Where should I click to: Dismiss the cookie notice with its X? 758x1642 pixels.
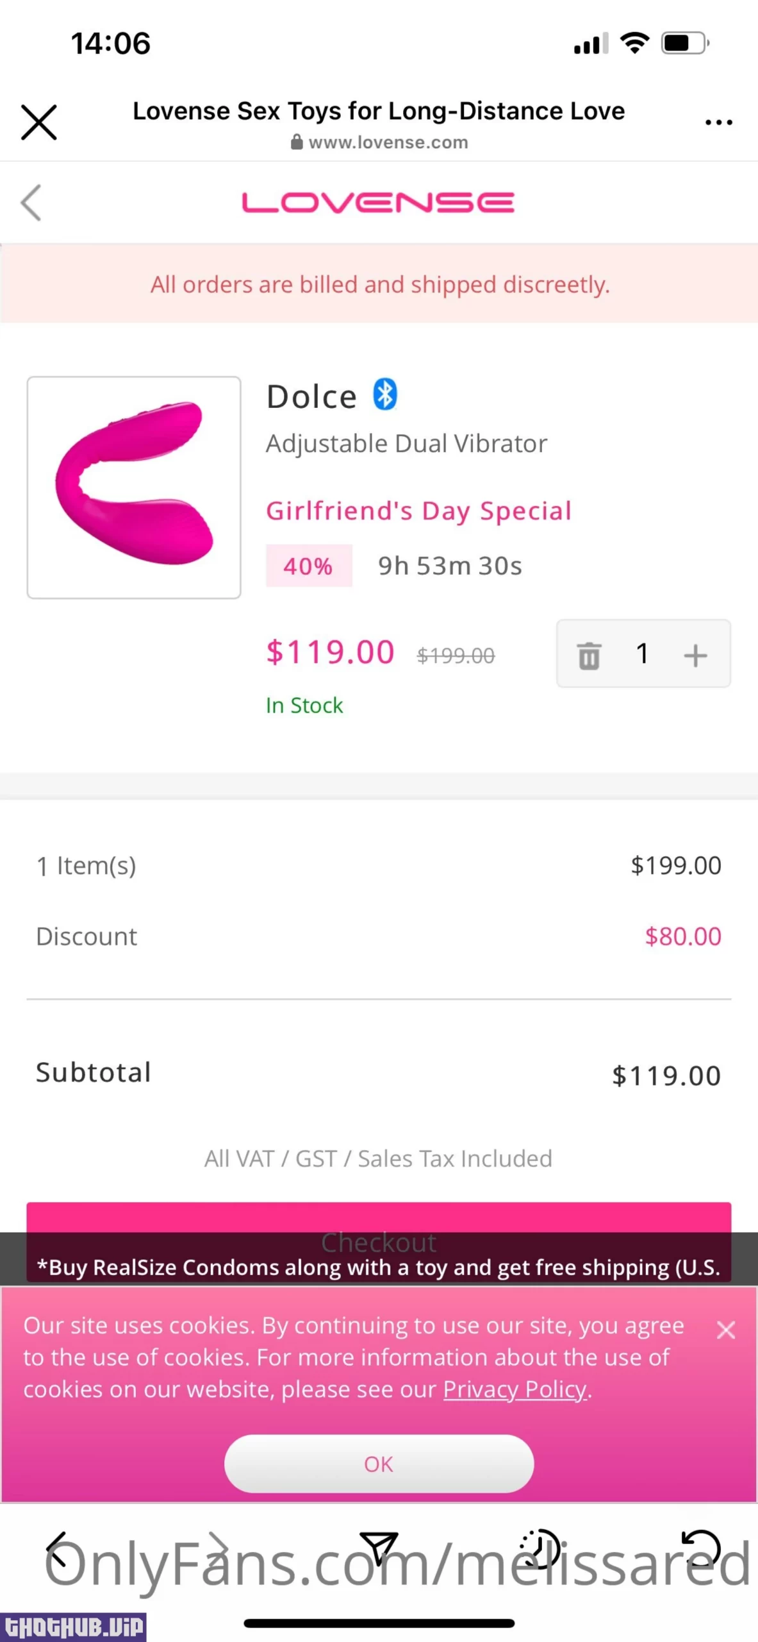726,1330
